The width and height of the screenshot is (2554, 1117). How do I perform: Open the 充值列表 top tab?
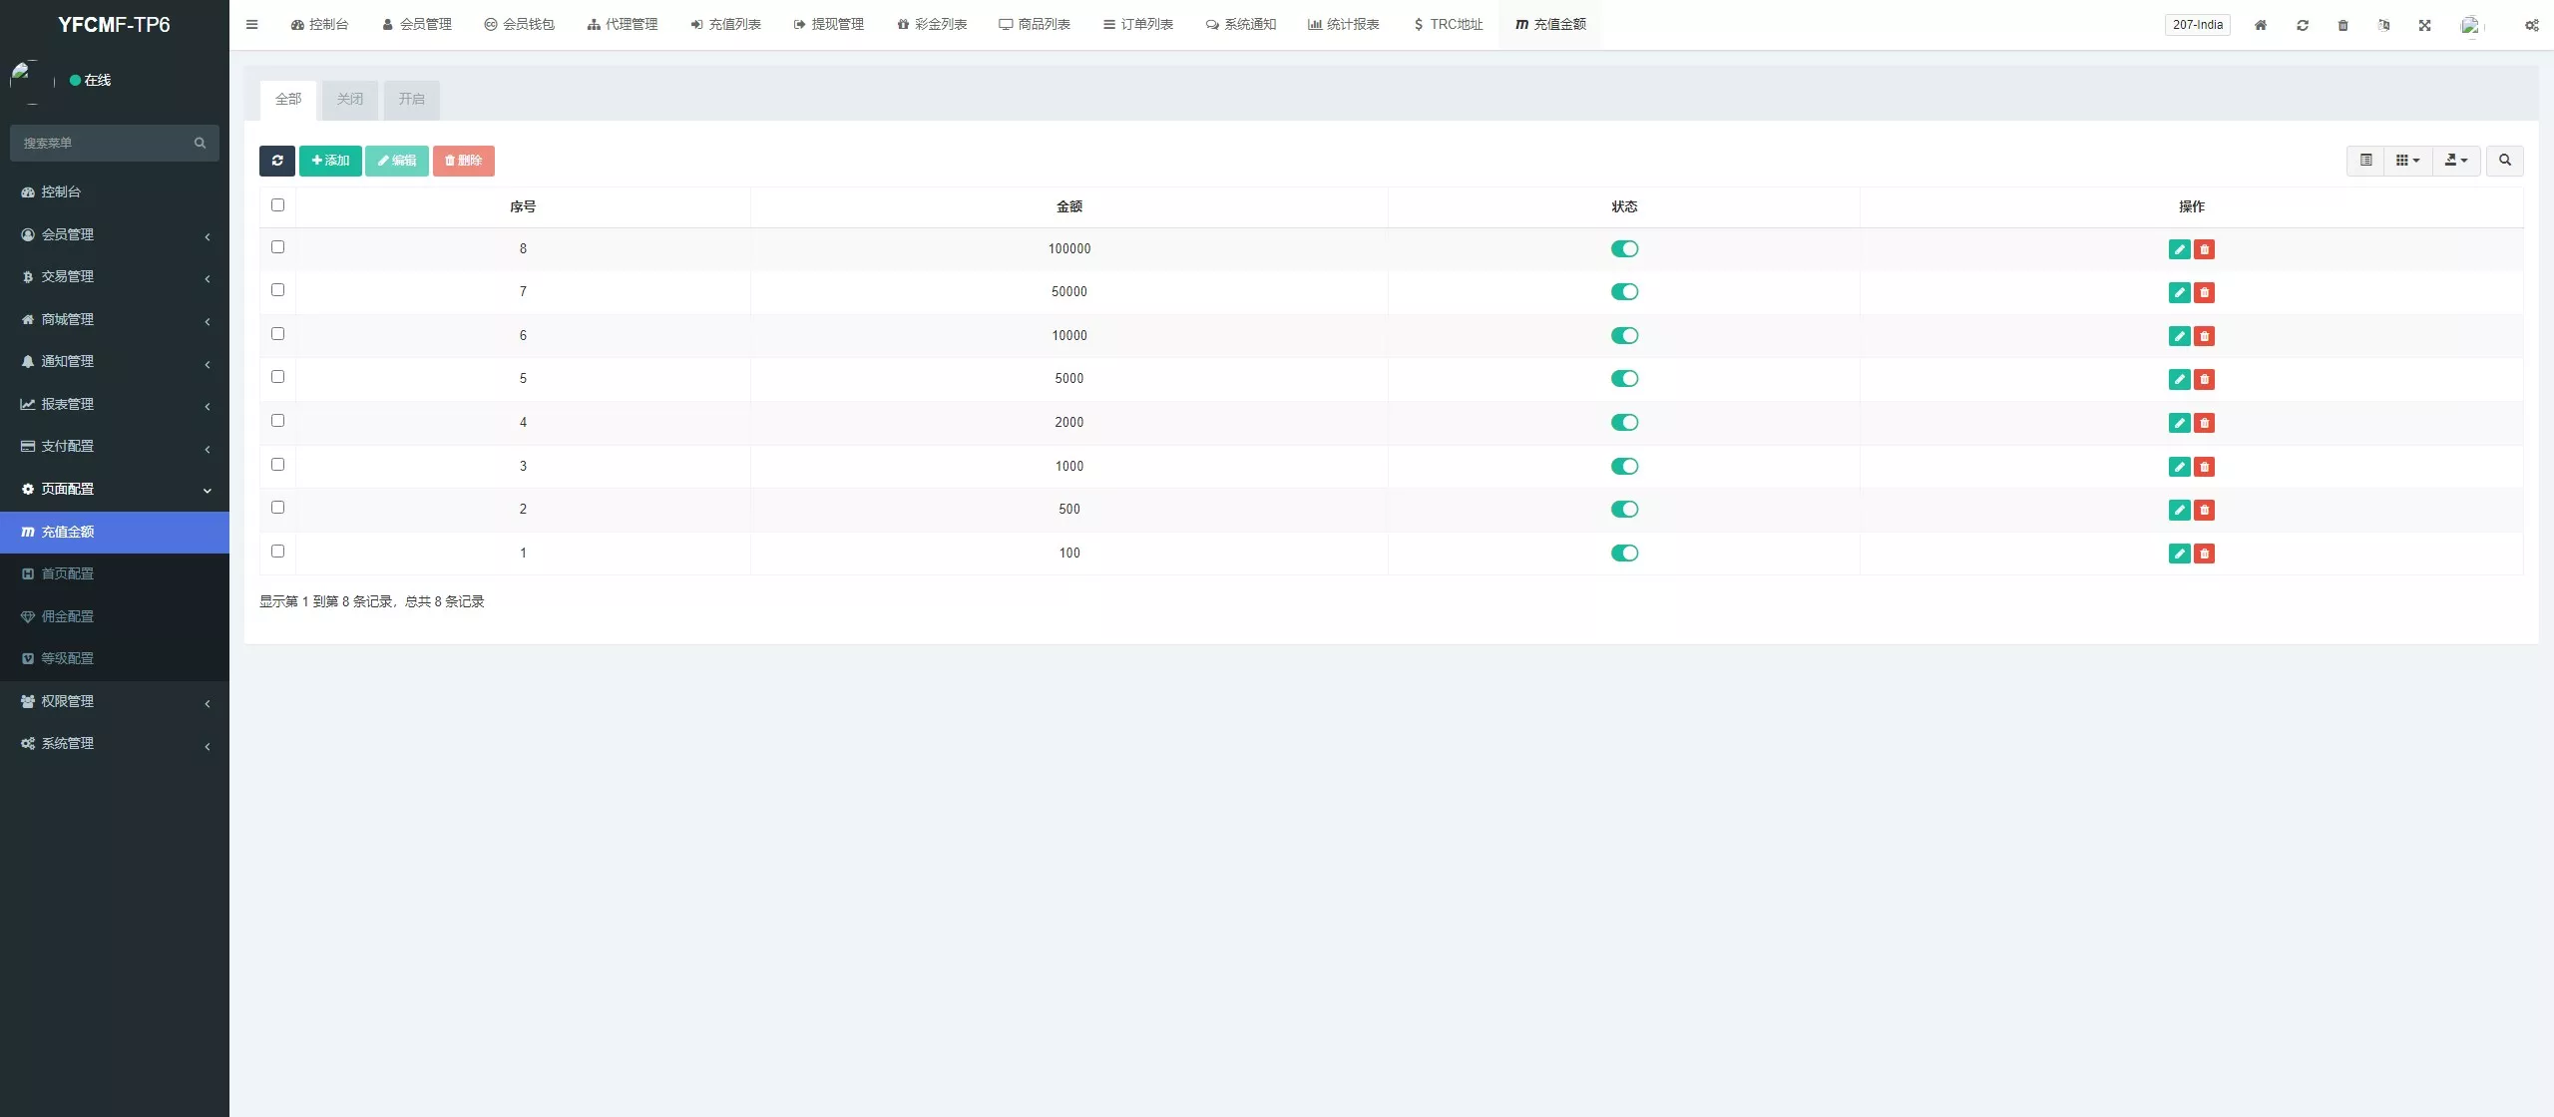725,25
